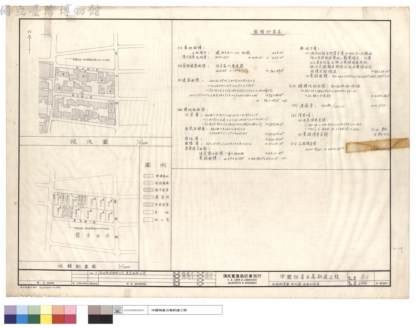Click the 現況圖 drawing title
The width and height of the screenshot is (416, 328).
click(89, 142)
